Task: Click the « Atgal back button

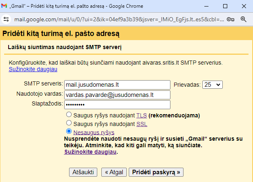Action: [x=114, y=172]
